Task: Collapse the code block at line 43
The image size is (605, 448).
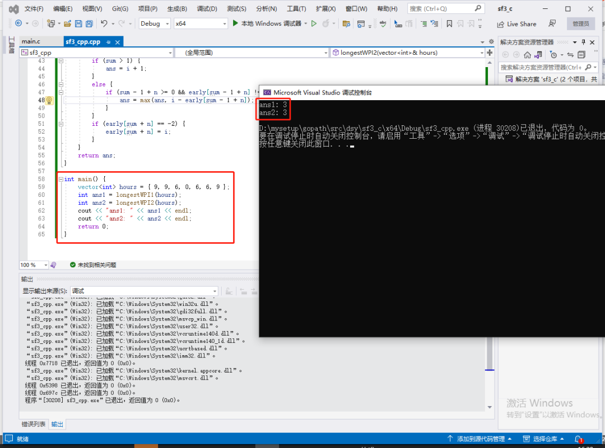Action: tap(61, 60)
